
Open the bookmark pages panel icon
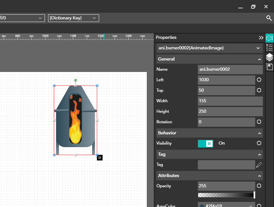[x=270, y=67]
